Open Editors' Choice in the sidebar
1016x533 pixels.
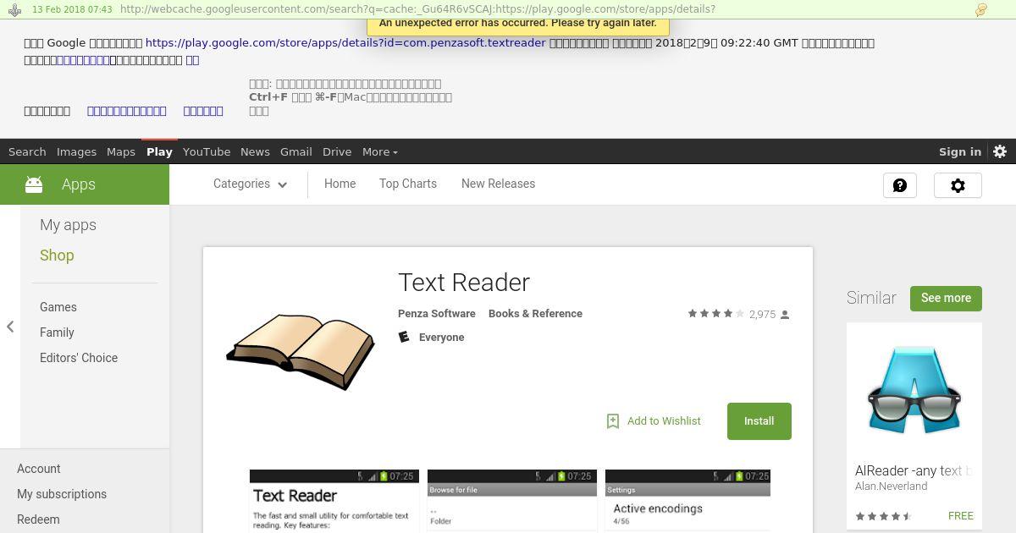coord(79,358)
